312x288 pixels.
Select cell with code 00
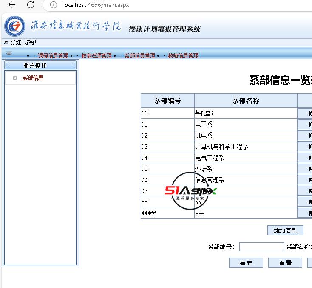(167, 113)
